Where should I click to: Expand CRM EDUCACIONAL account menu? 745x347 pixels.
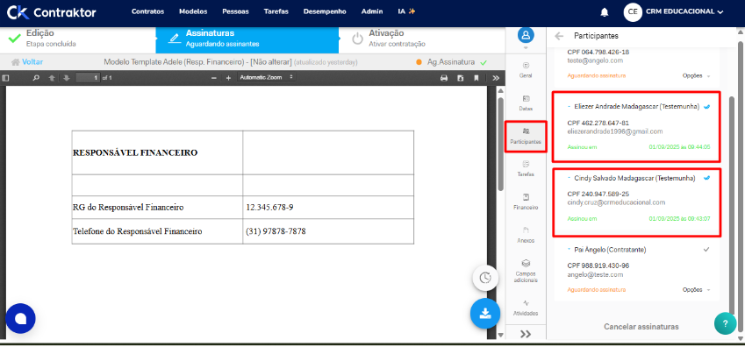coord(684,12)
